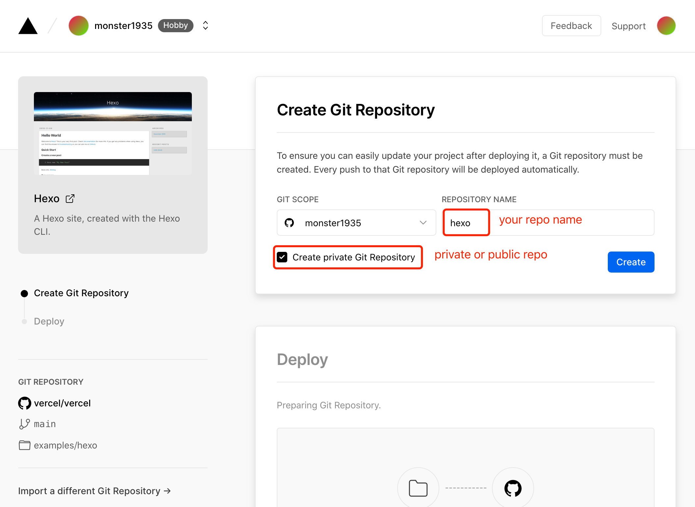Click the GitHub icon beside vercel/vercel
695x507 pixels.
coord(25,403)
